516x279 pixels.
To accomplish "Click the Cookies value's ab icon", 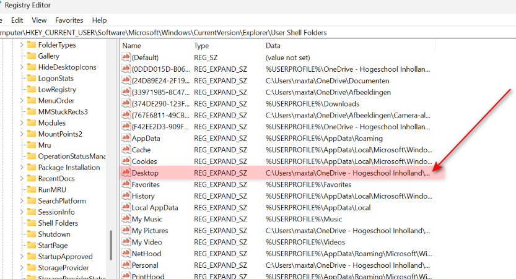I will coord(126,161).
